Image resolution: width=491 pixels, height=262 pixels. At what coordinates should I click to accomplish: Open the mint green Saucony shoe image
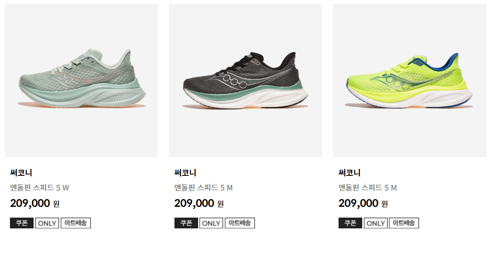[x=81, y=81]
